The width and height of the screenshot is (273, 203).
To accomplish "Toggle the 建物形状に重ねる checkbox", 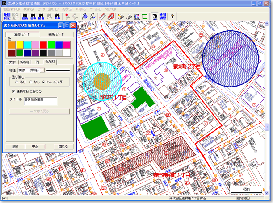I will point(13,91).
